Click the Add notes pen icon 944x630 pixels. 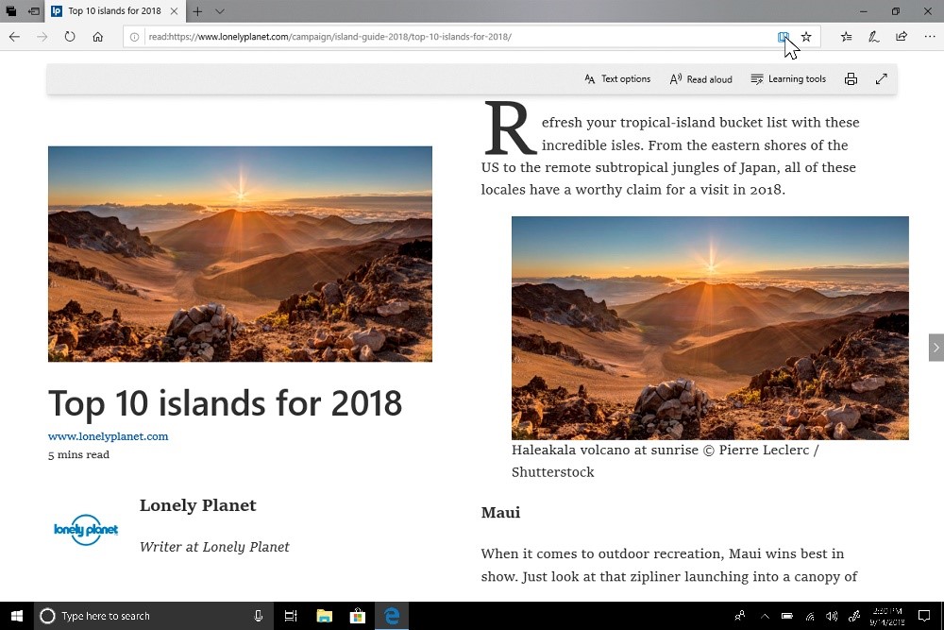[x=874, y=37]
